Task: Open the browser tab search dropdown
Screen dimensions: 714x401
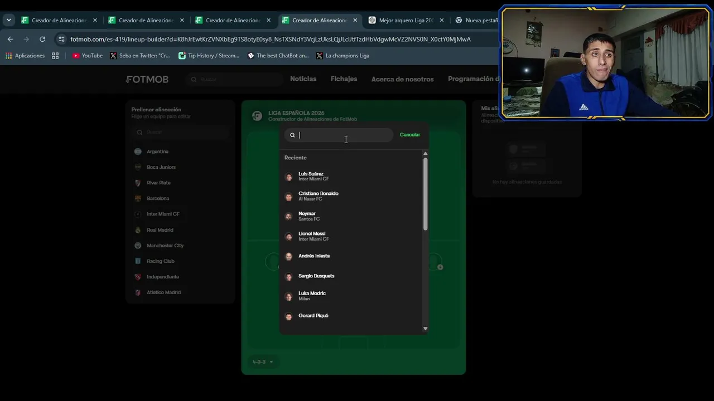Action: tap(9, 20)
